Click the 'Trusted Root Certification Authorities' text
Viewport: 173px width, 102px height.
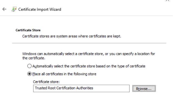coord(64,88)
